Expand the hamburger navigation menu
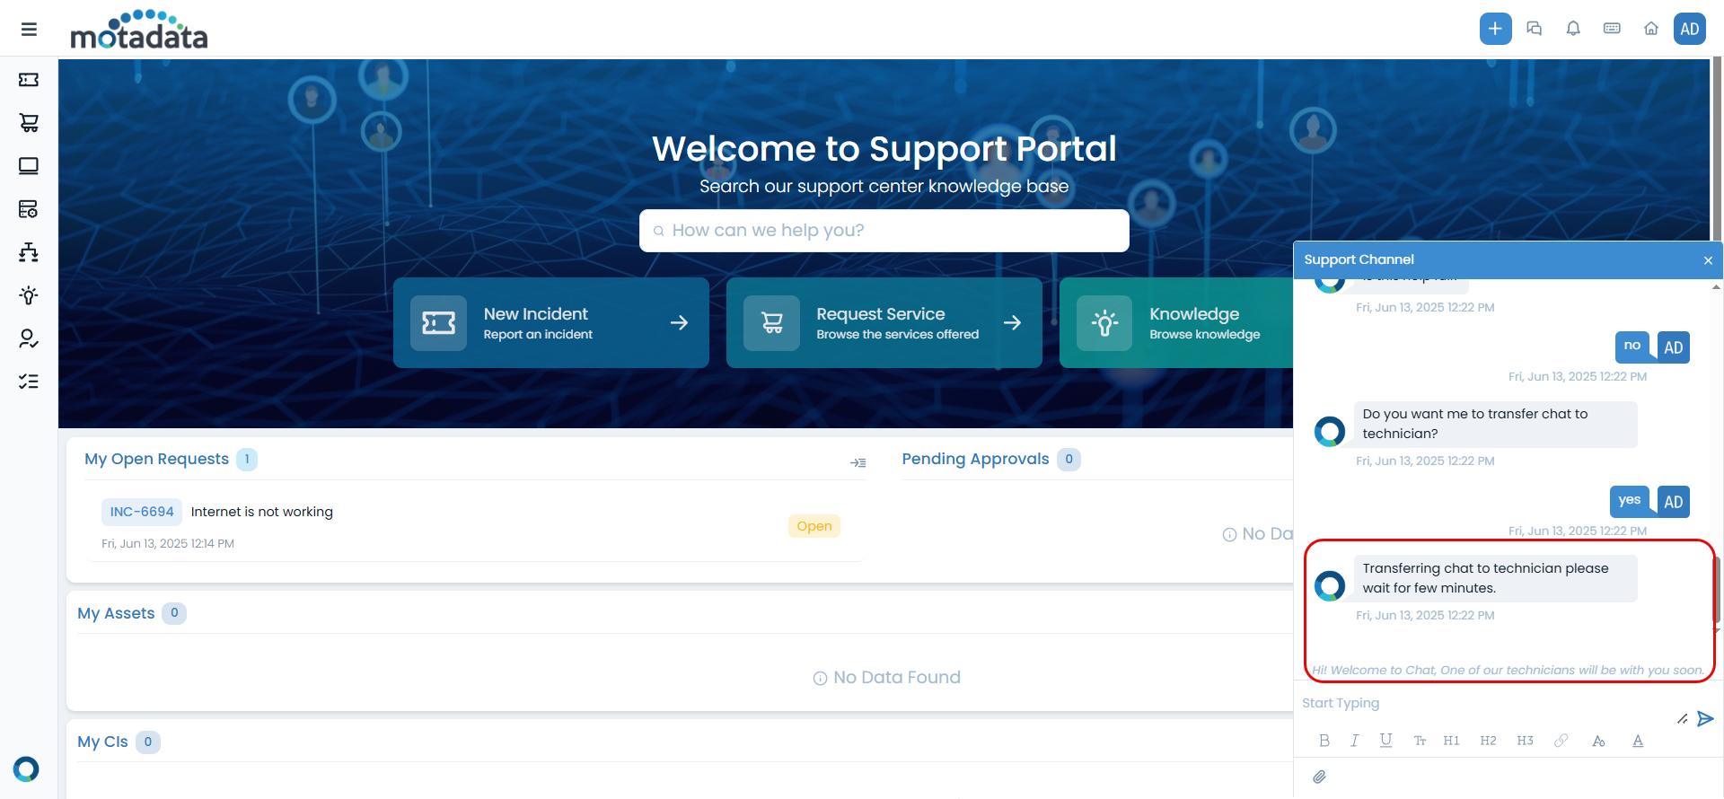The height and width of the screenshot is (799, 1724). [x=29, y=29]
